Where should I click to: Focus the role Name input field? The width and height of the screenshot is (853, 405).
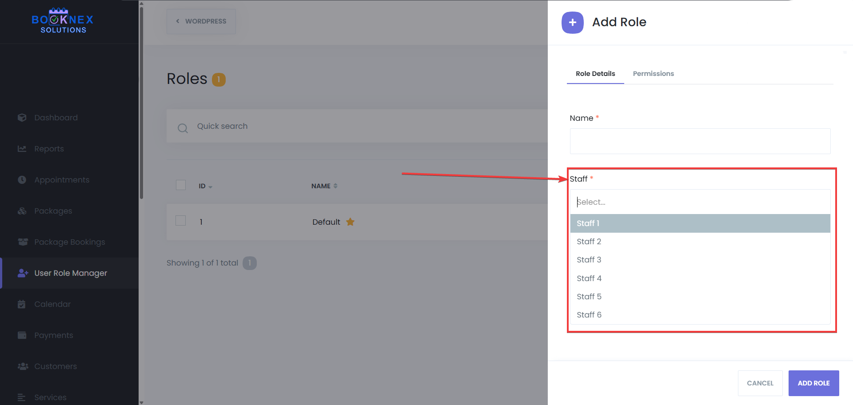[x=700, y=141]
